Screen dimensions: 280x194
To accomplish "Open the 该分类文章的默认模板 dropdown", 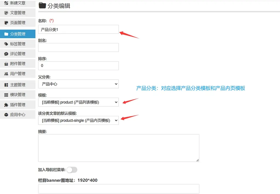I will pyautogui.click(x=78, y=120).
